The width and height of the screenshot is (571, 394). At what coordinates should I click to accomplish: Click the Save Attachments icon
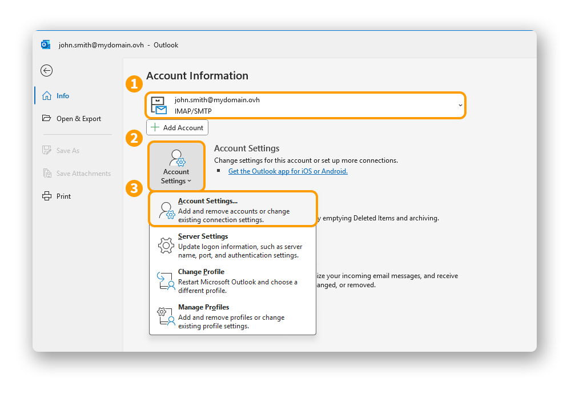[x=47, y=174]
